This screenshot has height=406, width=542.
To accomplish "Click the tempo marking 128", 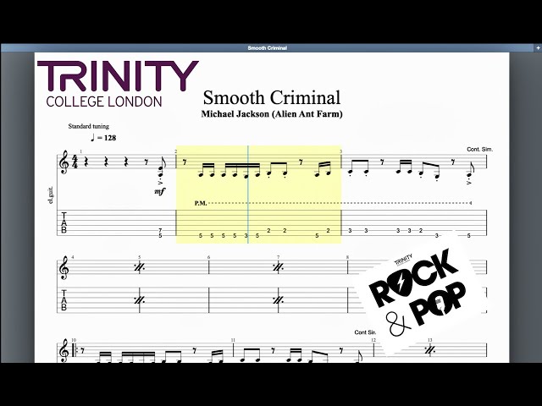I will [x=103, y=138].
